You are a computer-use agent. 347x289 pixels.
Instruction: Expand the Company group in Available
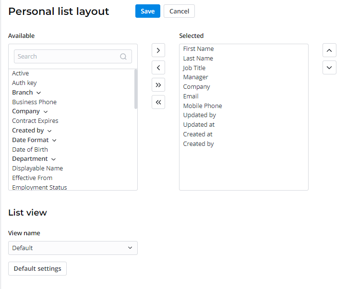46,111
